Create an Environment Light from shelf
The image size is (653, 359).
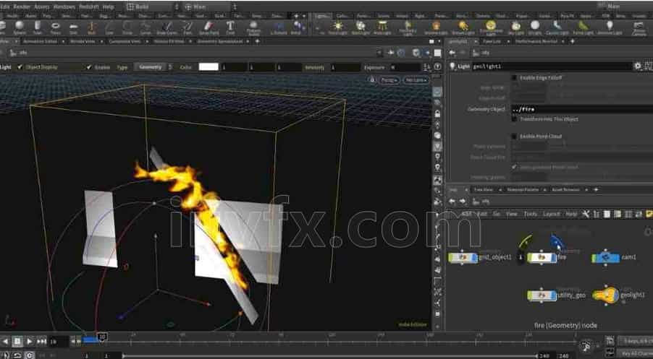(x=491, y=27)
